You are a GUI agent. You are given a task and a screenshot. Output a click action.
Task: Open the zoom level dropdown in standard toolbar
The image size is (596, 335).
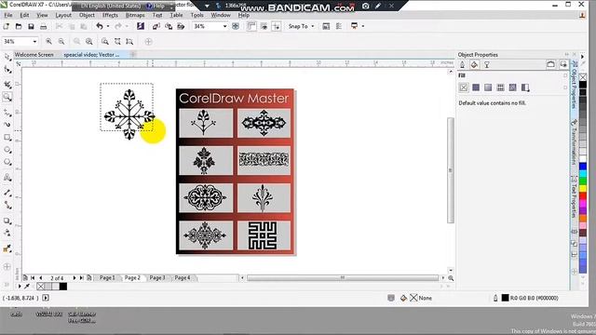pyautogui.click(x=224, y=26)
